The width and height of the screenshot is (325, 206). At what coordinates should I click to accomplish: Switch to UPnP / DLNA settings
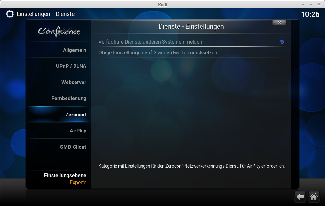pos(71,66)
